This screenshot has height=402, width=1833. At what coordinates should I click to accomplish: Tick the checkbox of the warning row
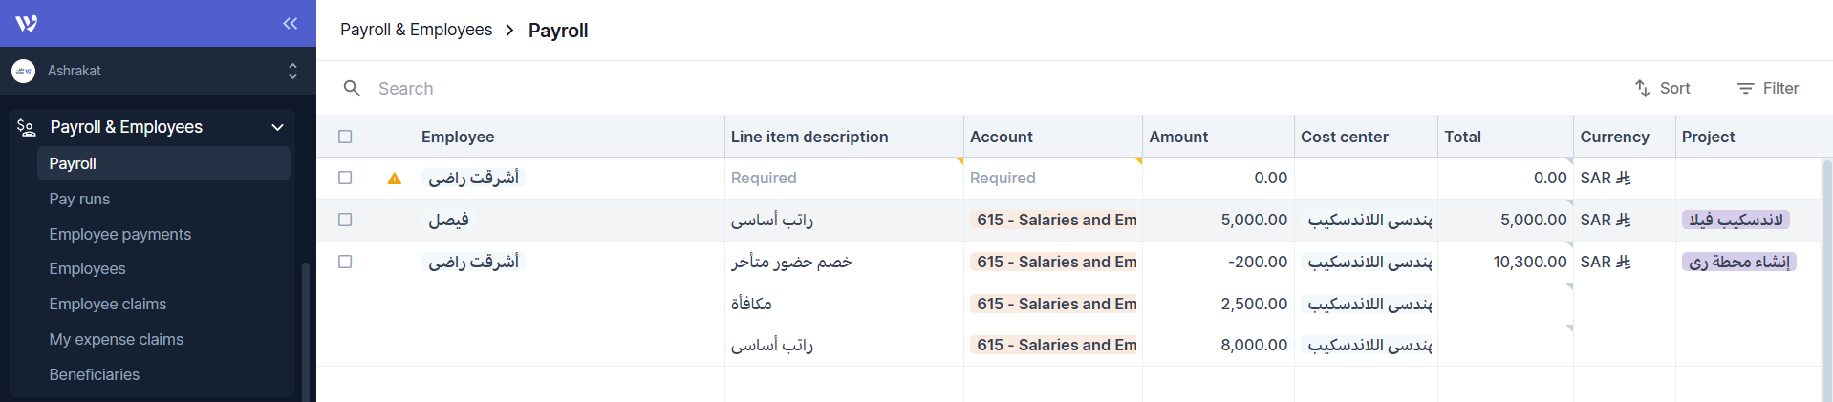(345, 178)
